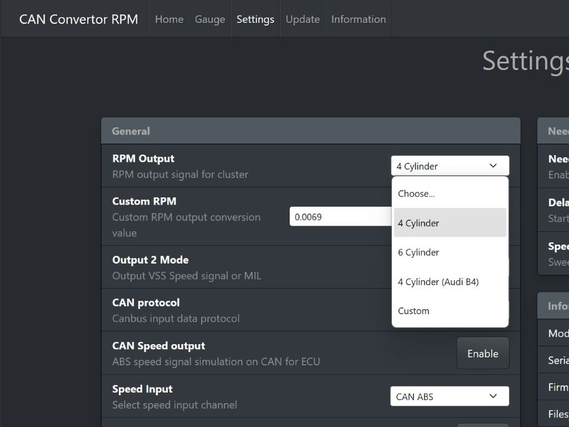Viewport: 569px width, 427px height.
Task: Click the CAN protocol setting label
Action: pyautogui.click(x=146, y=303)
